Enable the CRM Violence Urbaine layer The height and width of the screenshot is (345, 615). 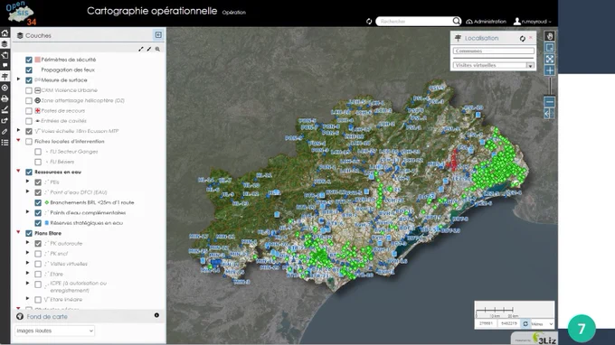pos(29,90)
